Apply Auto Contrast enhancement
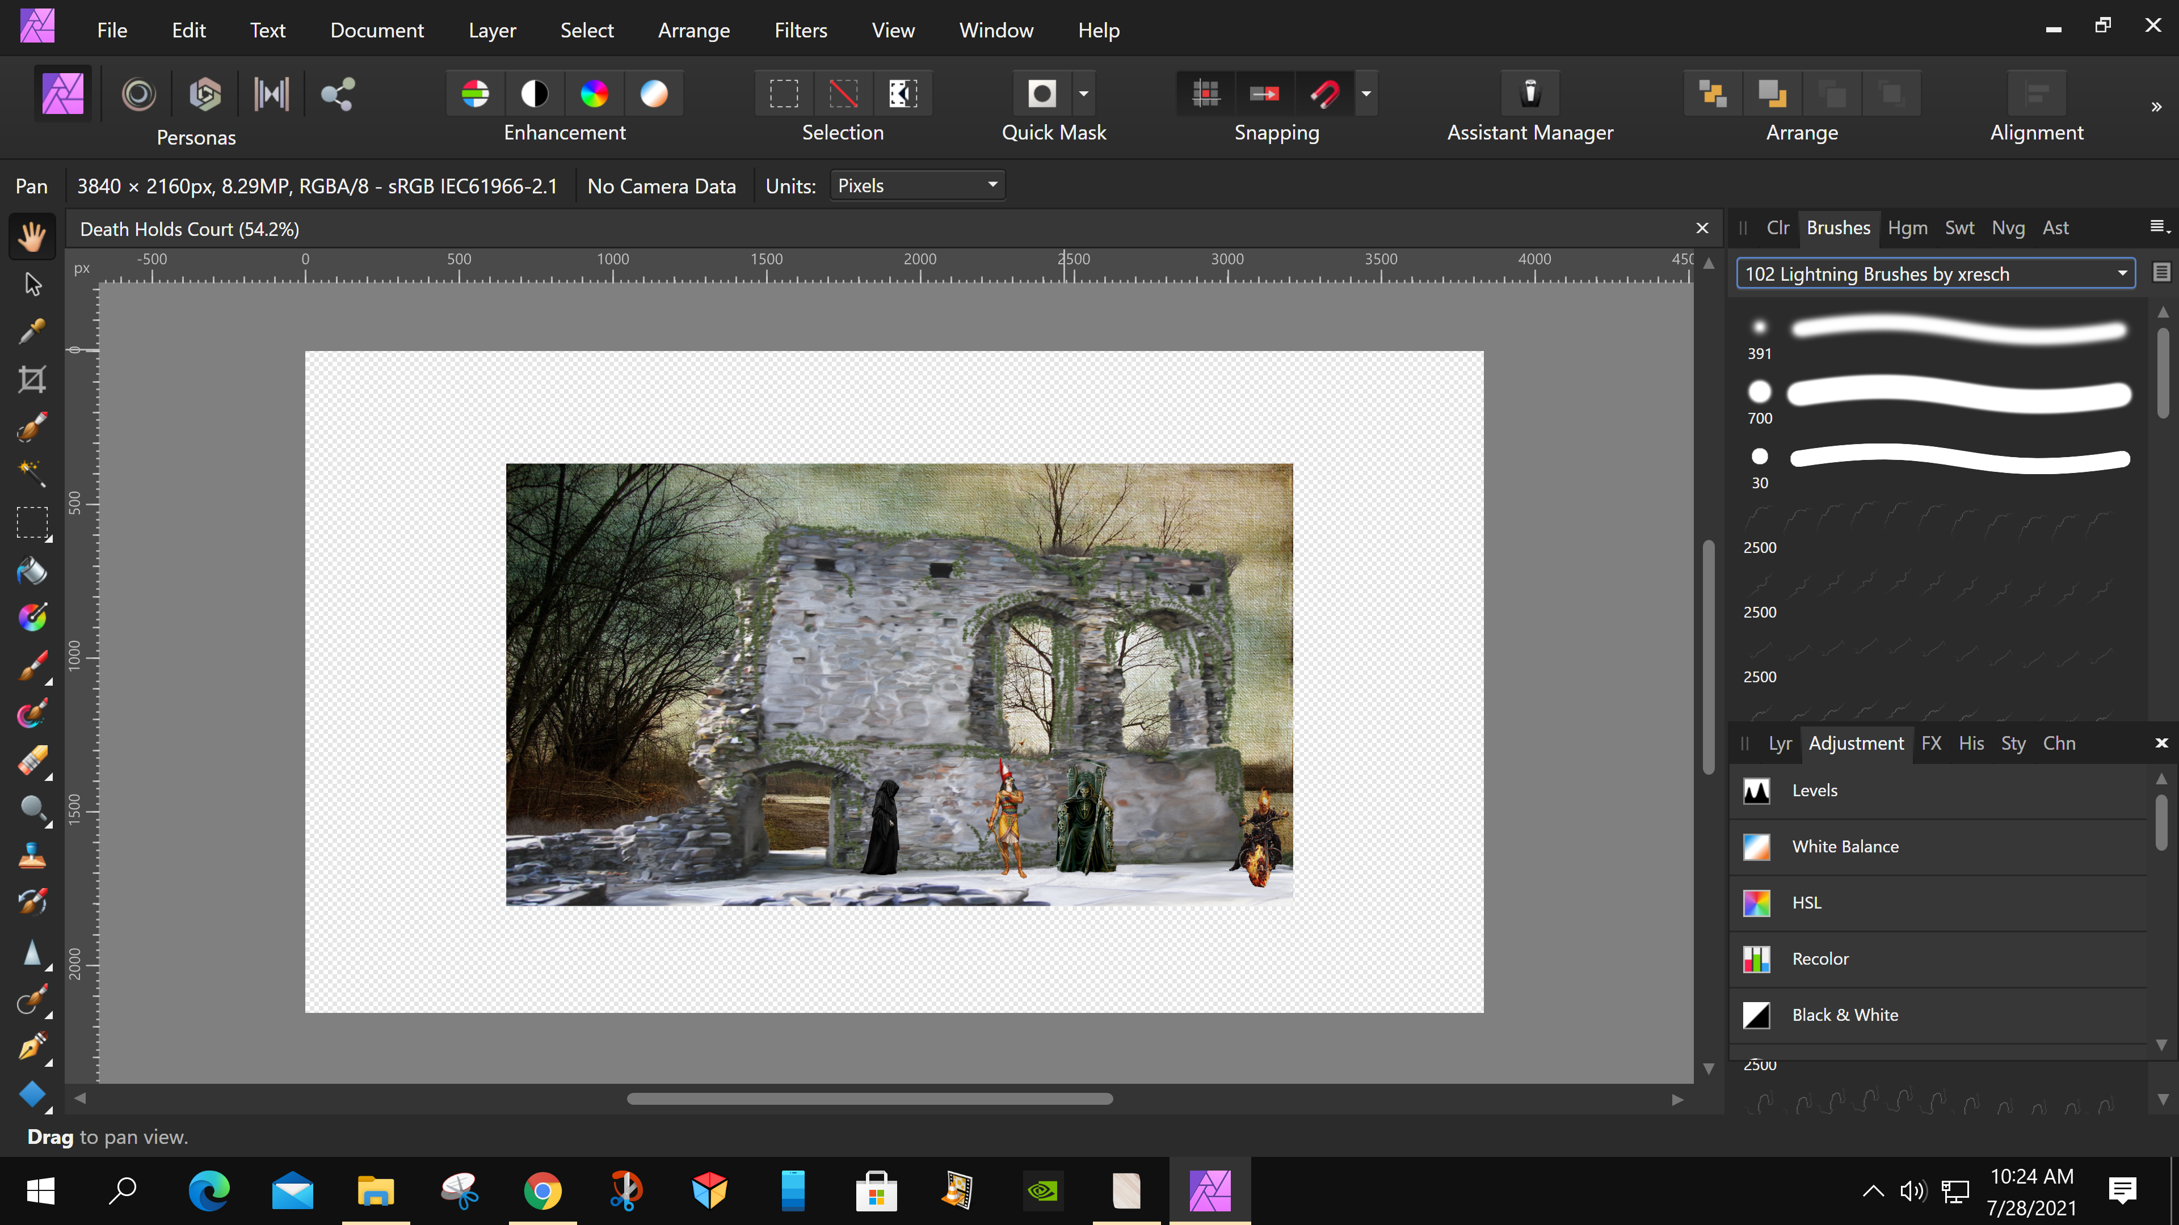 coord(535,93)
